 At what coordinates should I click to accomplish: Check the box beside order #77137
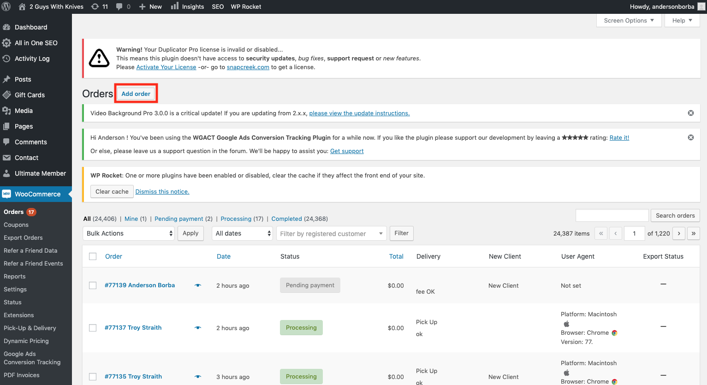93,328
